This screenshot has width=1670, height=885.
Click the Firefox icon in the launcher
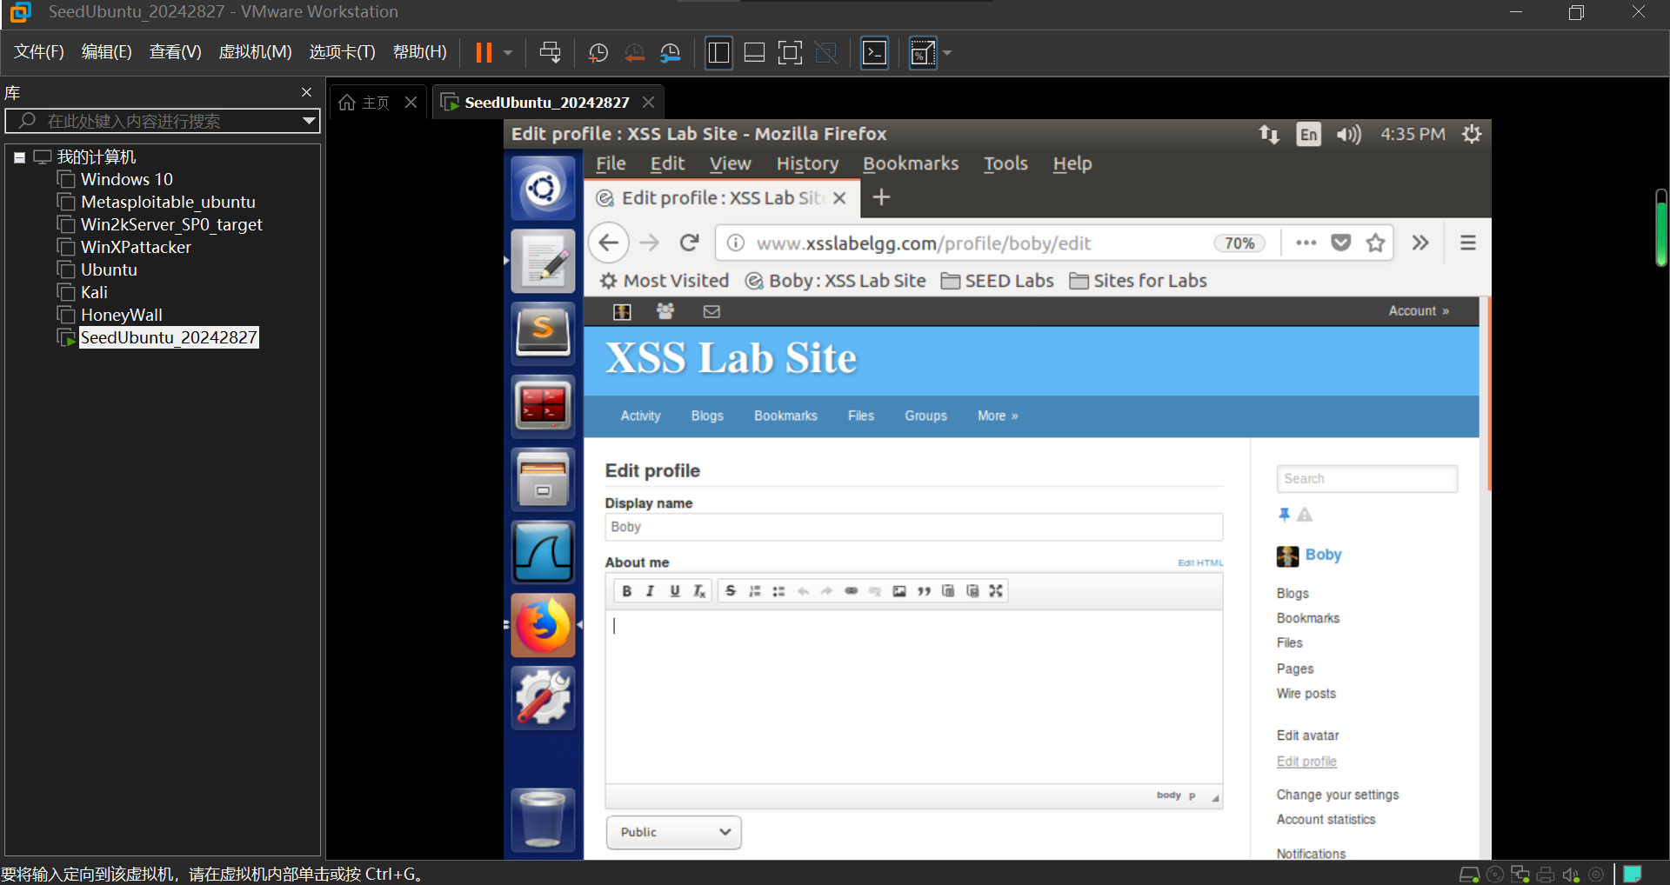point(543,625)
